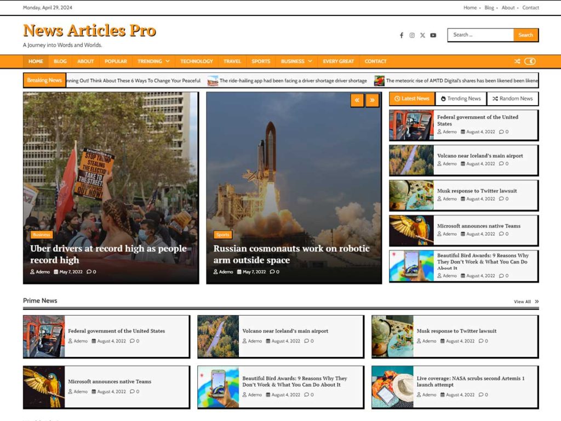The width and height of the screenshot is (561, 421).
Task: Switch to the Random News tab
Action: (513, 99)
